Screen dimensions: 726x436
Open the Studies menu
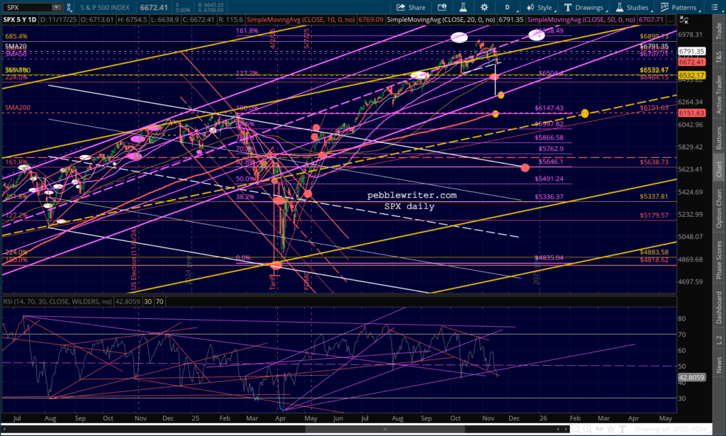tap(633, 7)
